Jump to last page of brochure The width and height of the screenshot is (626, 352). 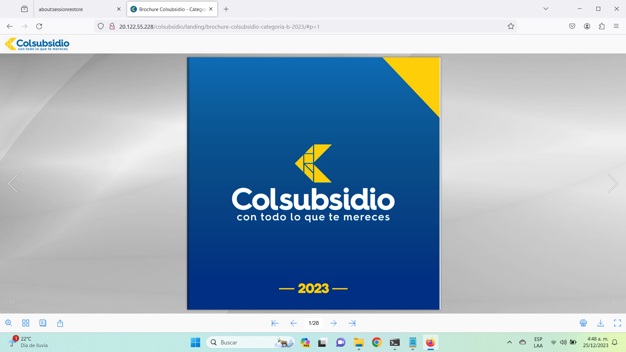(x=352, y=323)
